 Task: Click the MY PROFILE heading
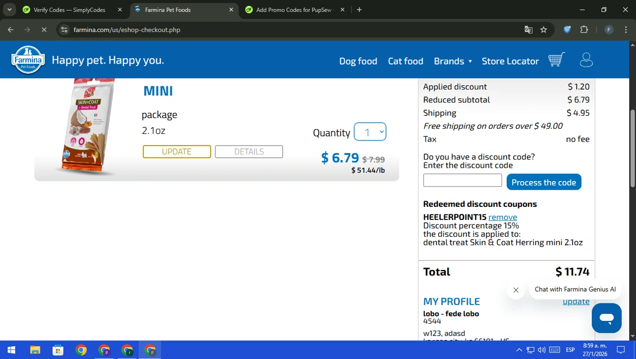[x=452, y=302]
